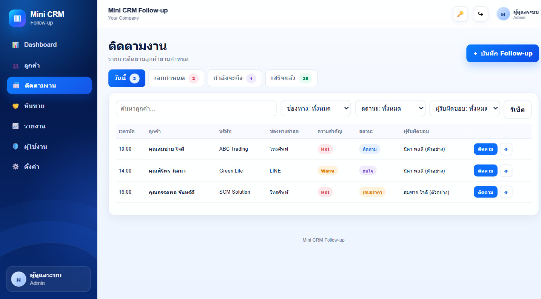Open the ผู้รับผิดชอบ filter dropdown
Image resolution: width=541 pixels, height=299 pixels.
[465, 108]
